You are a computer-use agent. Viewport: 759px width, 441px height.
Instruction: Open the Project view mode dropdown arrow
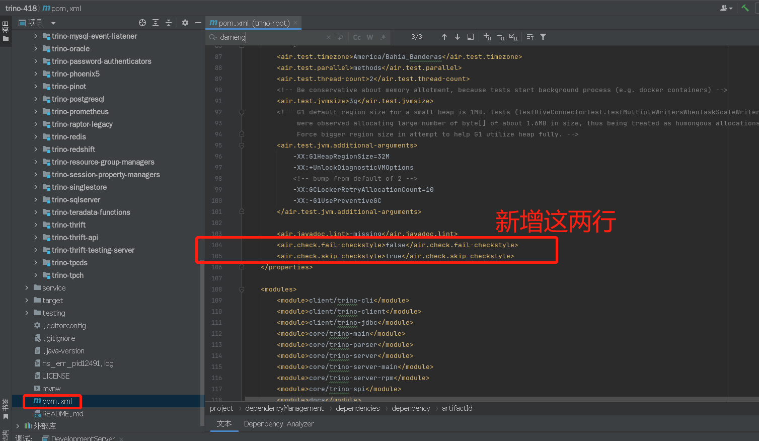53,23
